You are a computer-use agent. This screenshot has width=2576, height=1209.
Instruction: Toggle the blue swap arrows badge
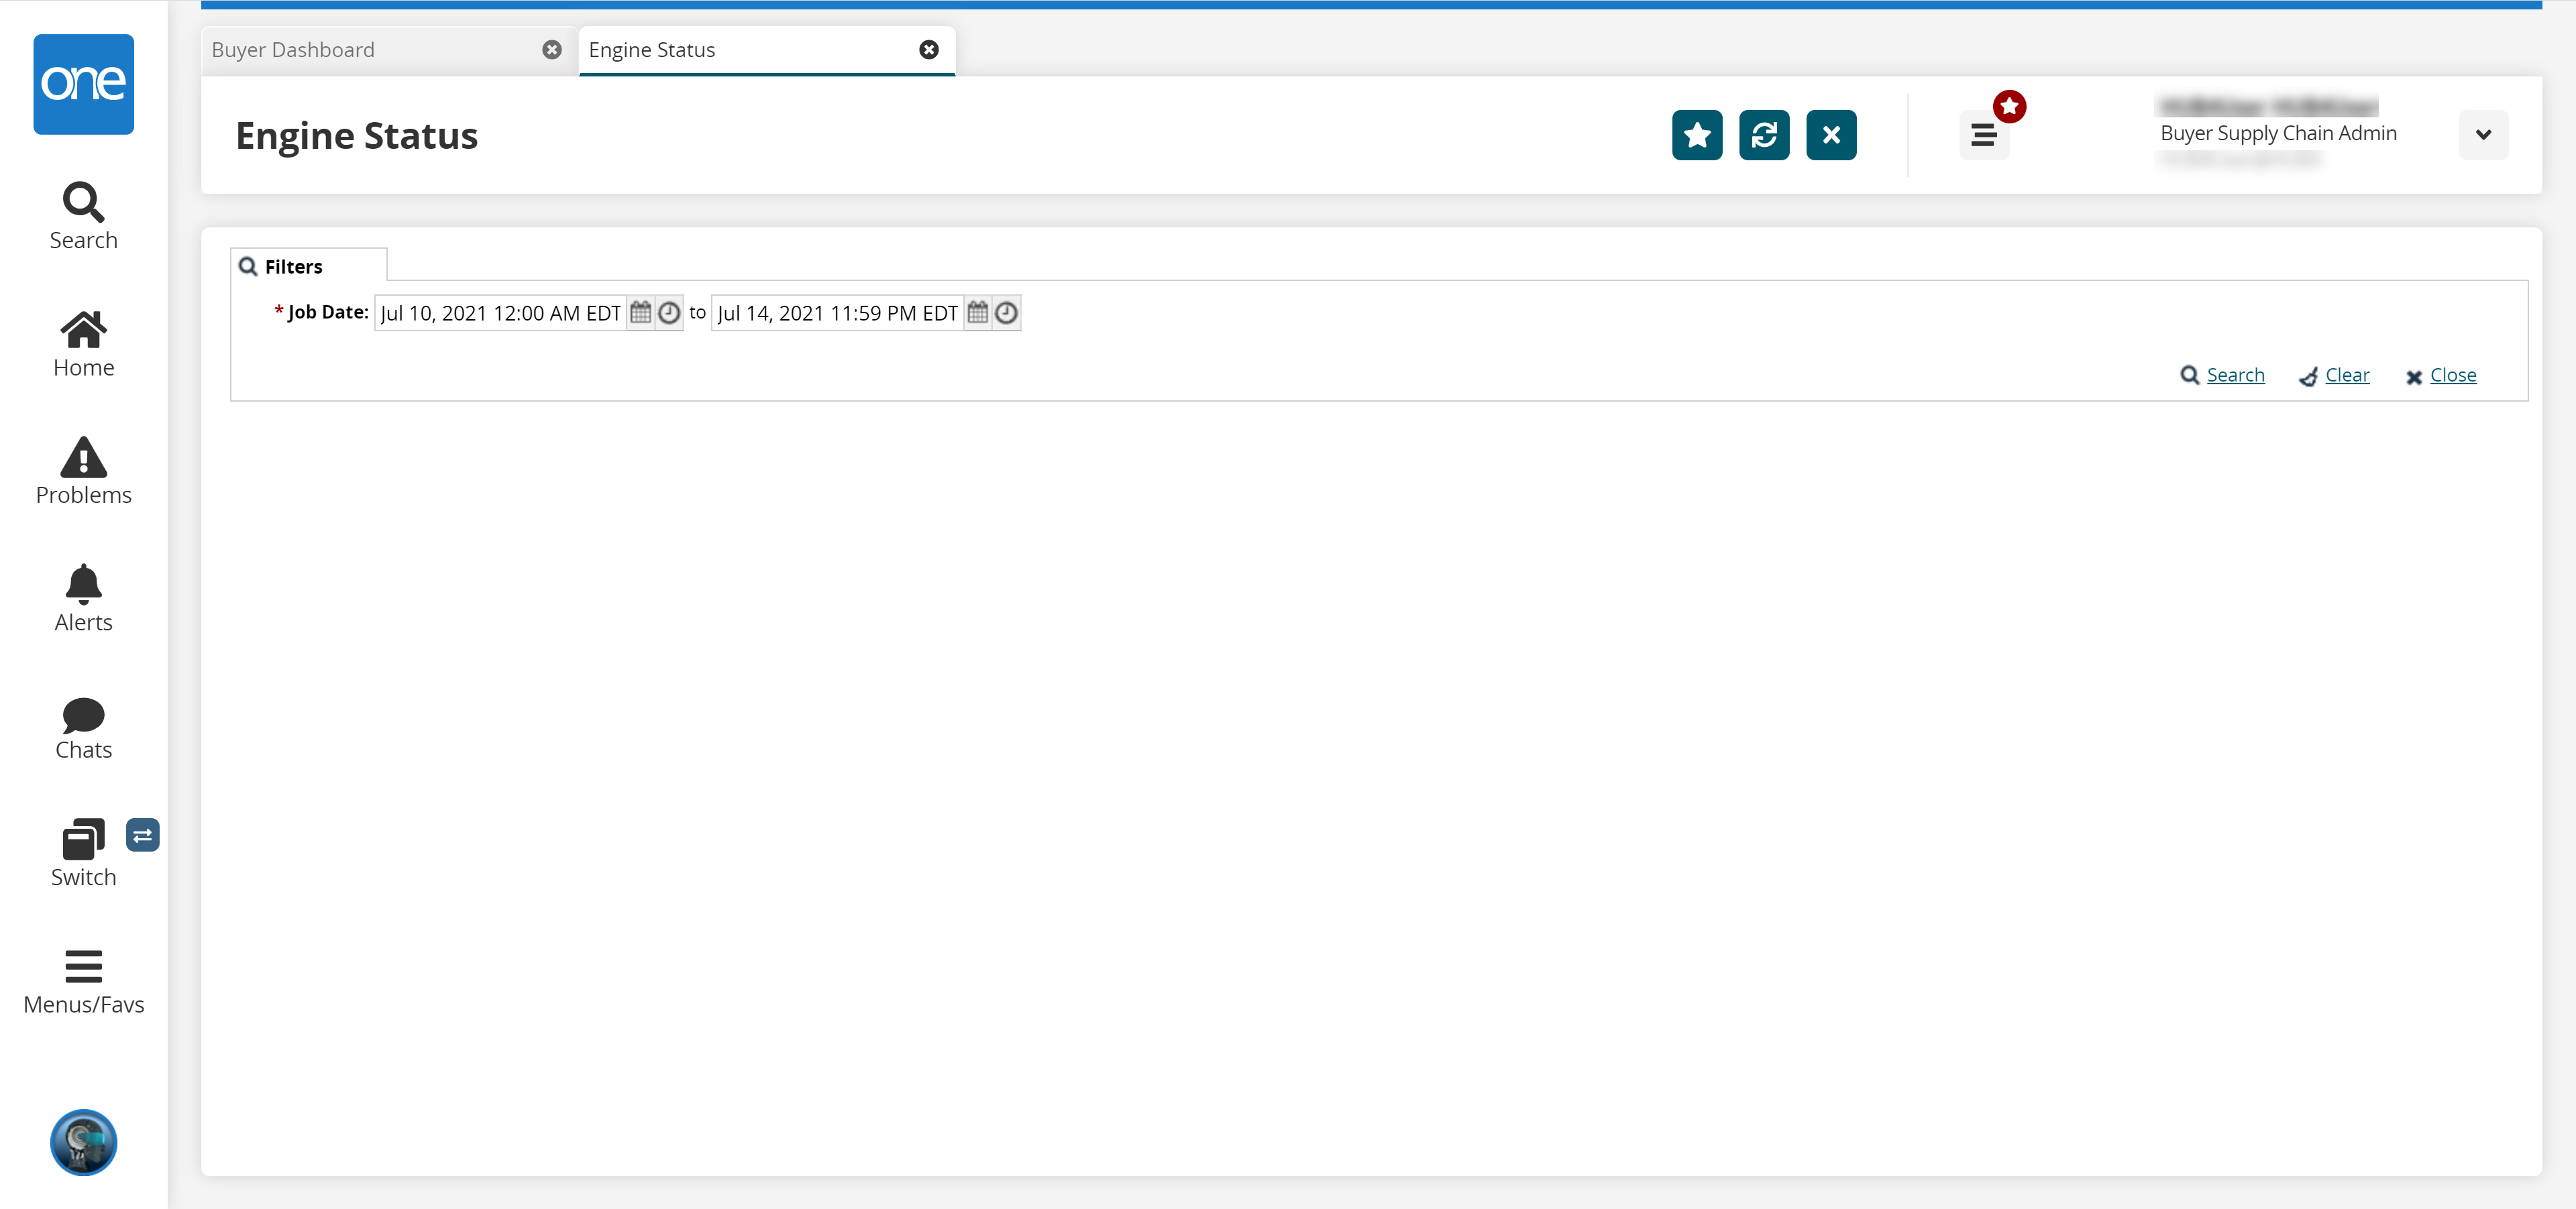point(143,834)
